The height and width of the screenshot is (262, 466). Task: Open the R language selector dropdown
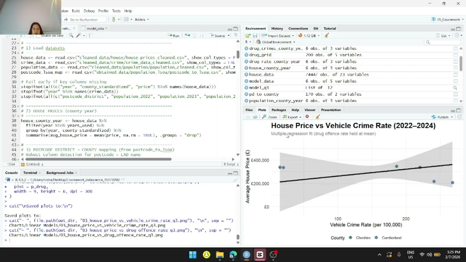tap(248, 42)
